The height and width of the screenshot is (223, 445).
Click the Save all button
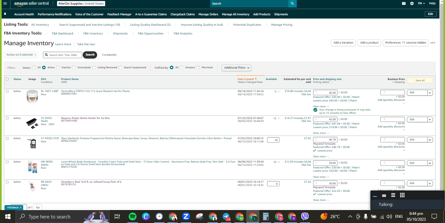(420, 80)
